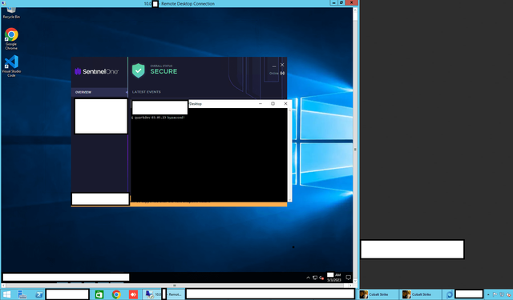Click the host network tray icon

point(502,294)
